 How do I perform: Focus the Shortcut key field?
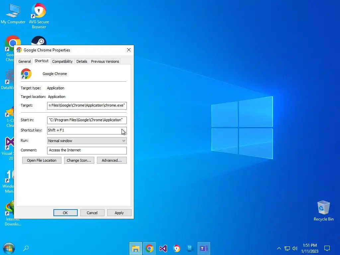pos(87,130)
